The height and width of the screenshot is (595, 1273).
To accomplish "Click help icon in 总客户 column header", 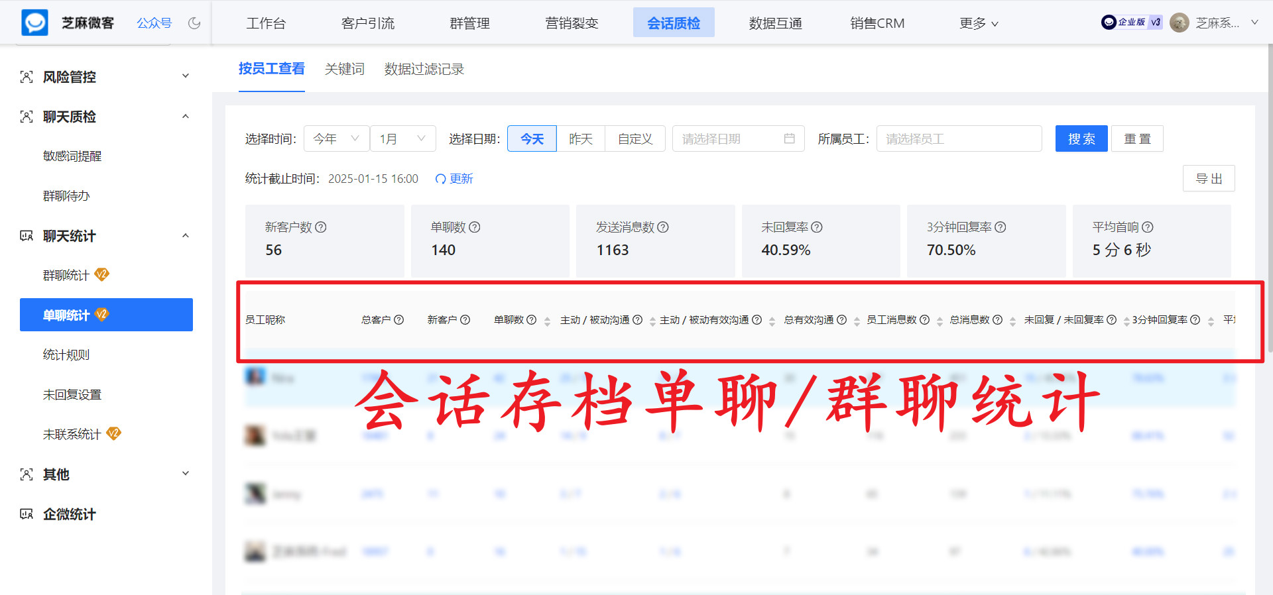I will click(399, 320).
